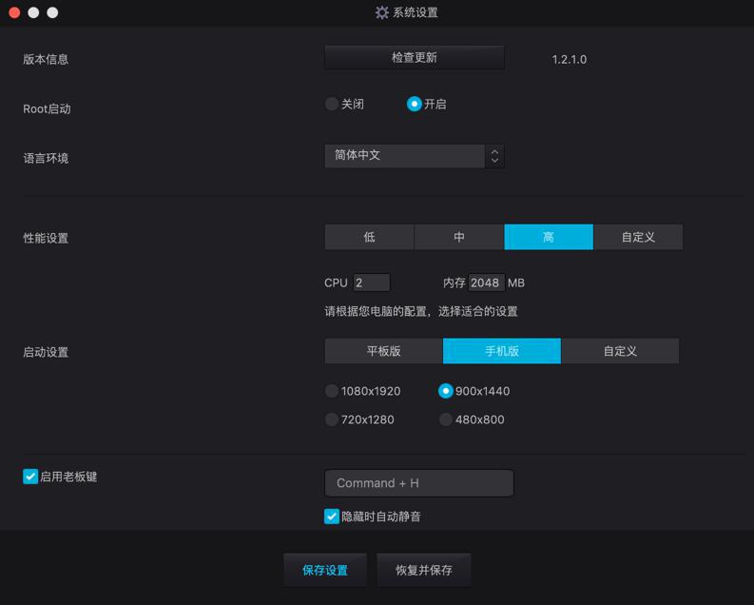Viewport: 754px width, 605px height.
Task: Click the version number 1.2.1.0
Action: pos(569,60)
